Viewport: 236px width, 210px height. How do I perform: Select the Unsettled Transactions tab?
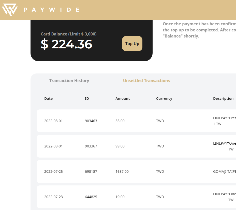pos(146,81)
